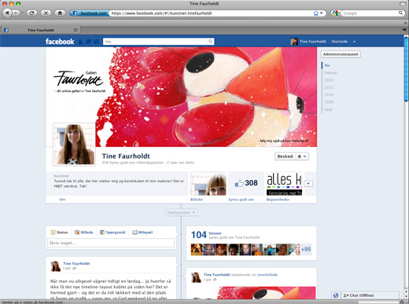Bookmark page with star icon
Viewport: 409px width, 304px height.
[x=316, y=13]
